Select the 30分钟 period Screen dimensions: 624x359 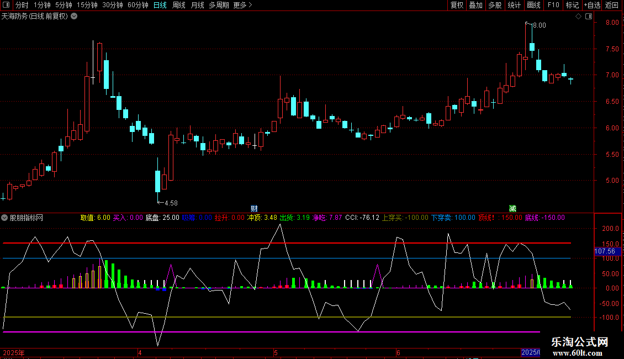(x=113, y=5)
